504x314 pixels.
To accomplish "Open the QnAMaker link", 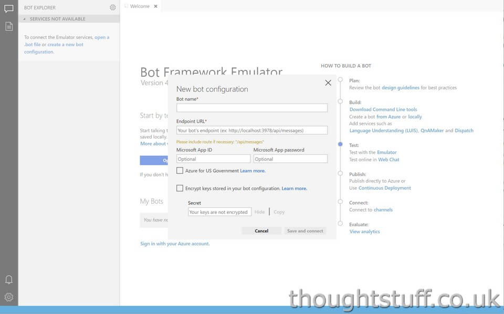I will pyautogui.click(x=432, y=131).
